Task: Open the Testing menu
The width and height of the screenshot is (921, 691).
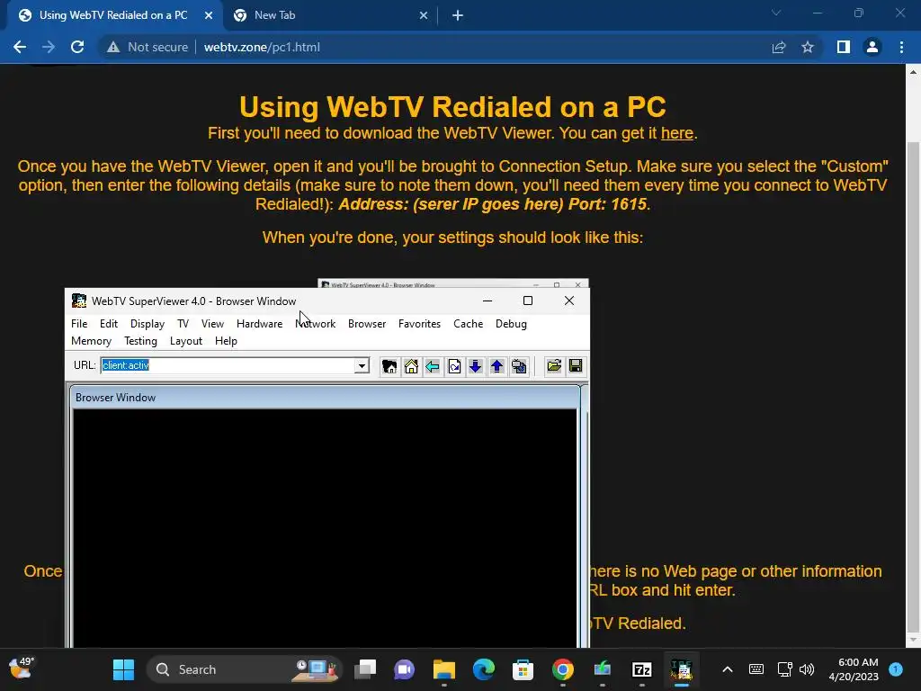Action: coord(140,341)
